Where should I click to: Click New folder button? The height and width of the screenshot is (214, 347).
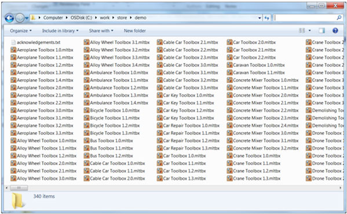click(x=135, y=31)
